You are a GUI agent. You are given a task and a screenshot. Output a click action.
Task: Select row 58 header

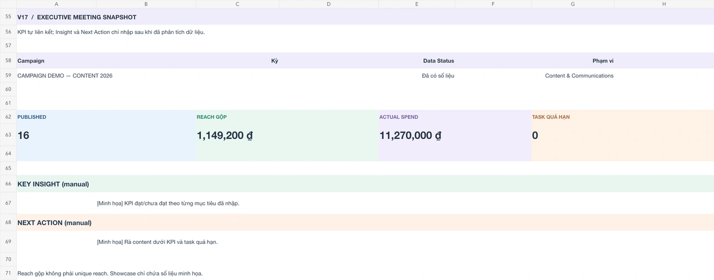pos(8,60)
